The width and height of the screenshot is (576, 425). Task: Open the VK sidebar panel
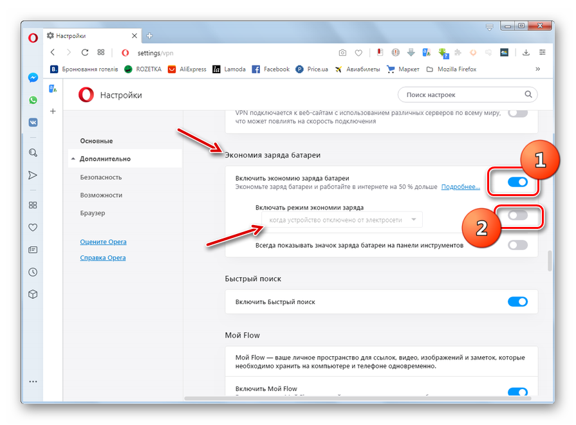pyautogui.click(x=33, y=122)
